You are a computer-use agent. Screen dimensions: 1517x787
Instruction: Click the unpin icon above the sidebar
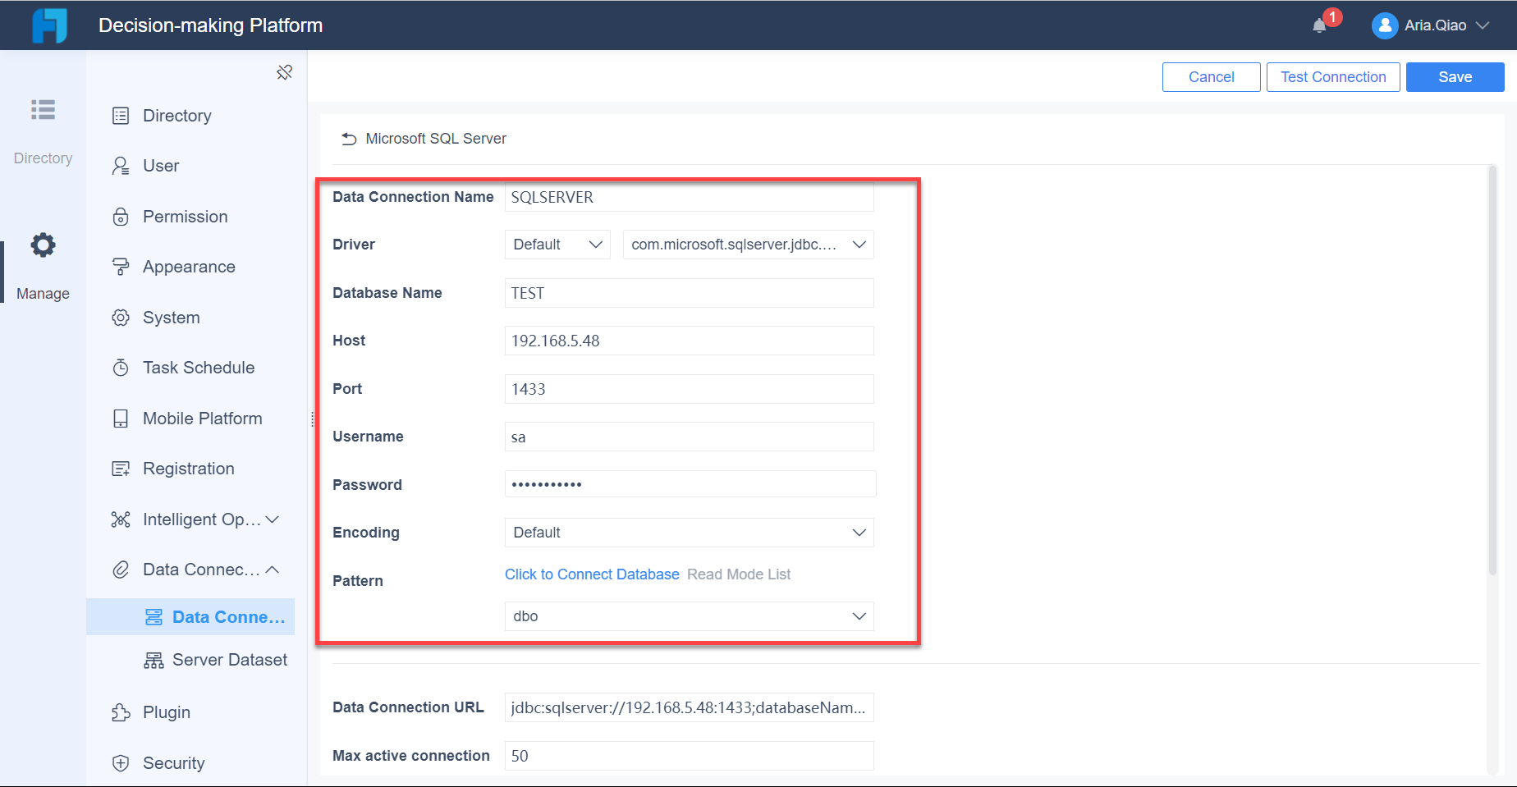click(x=285, y=72)
